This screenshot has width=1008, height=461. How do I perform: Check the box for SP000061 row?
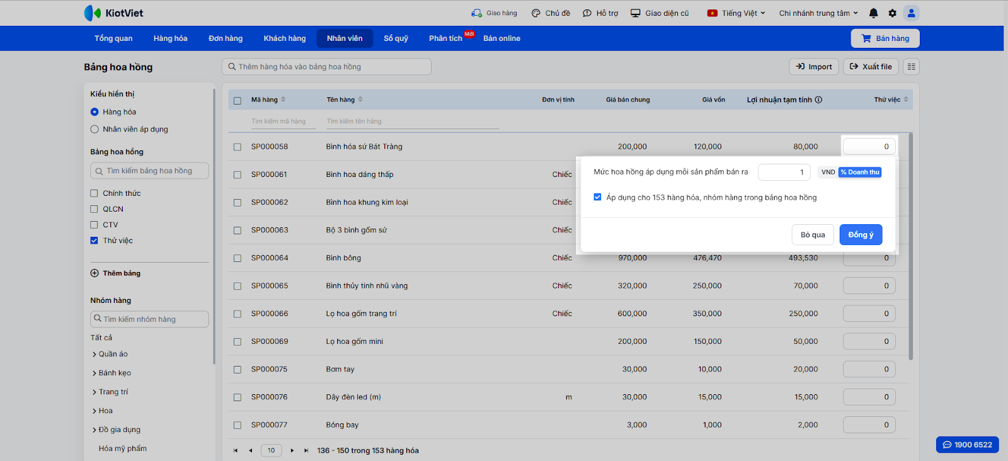(238, 174)
